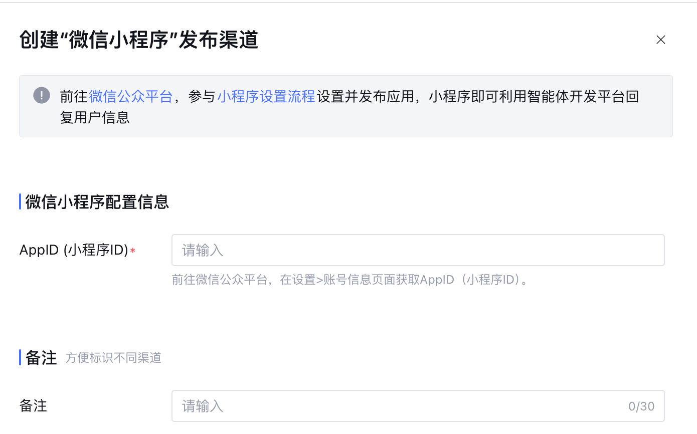697x434 pixels.
Task: Open the 微信公众平台 link
Action: 130,96
